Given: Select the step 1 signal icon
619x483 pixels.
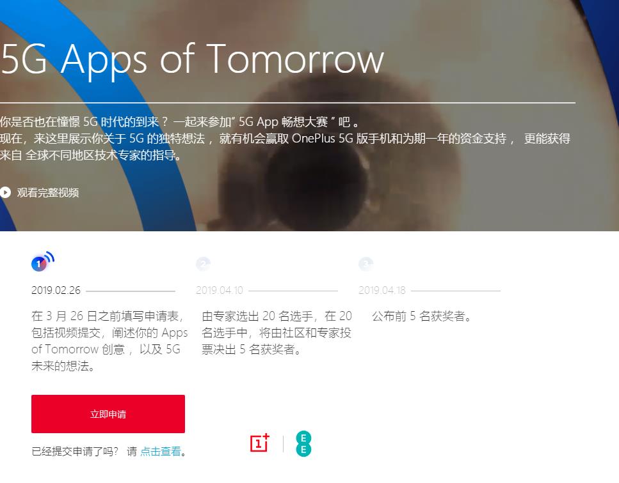Looking at the screenshot, I should 42,261.
